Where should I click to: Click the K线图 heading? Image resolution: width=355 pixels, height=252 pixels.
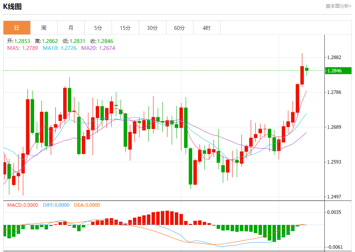tap(12, 6)
